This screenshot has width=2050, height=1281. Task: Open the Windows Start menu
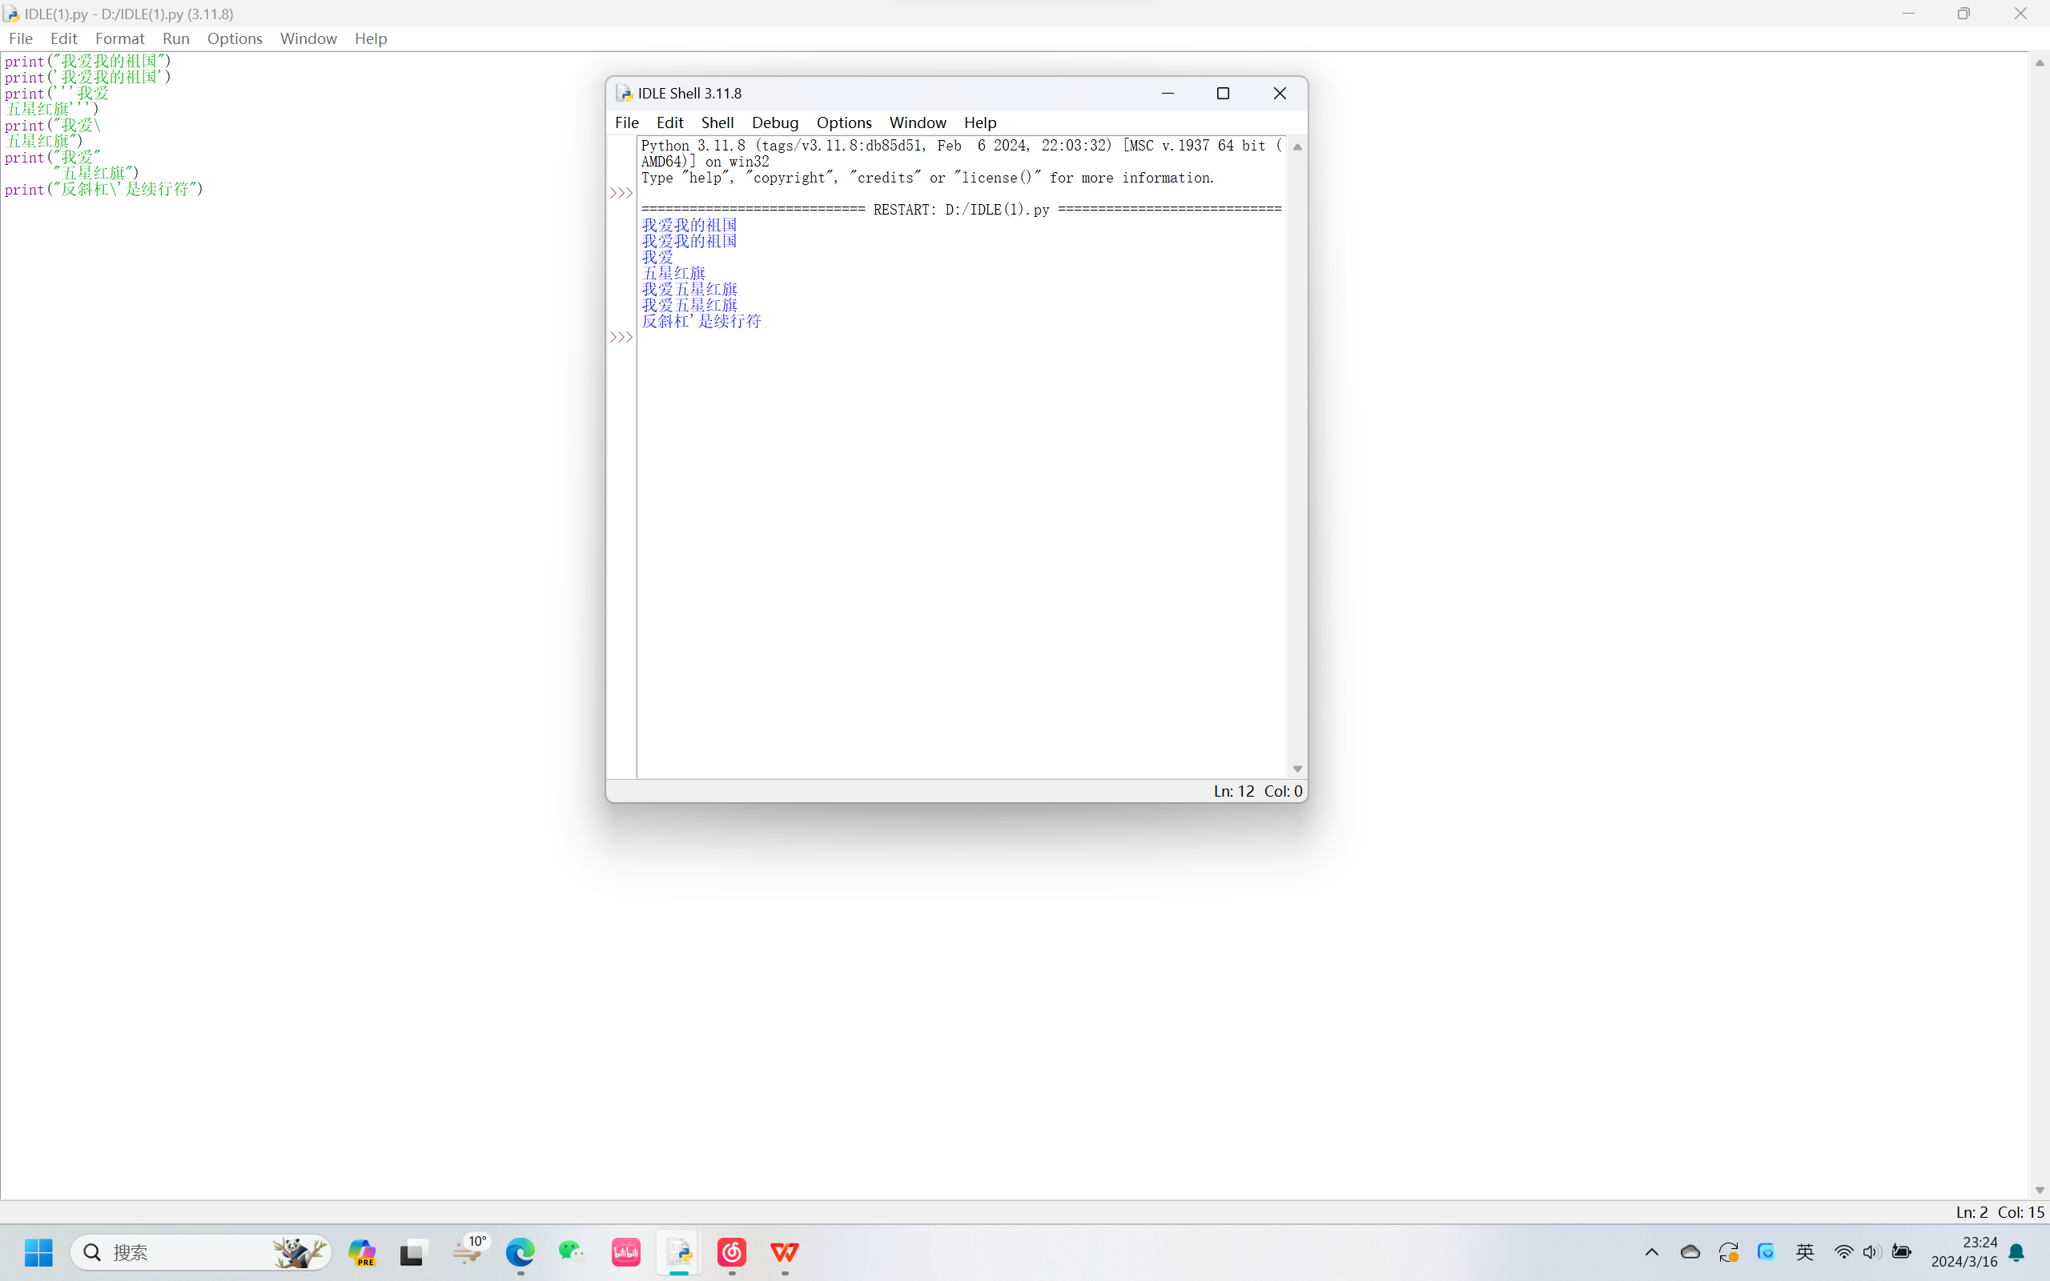(39, 1251)
